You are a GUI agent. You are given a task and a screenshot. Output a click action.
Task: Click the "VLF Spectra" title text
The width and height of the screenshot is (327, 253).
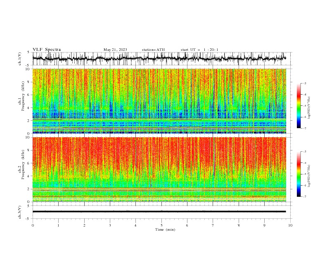pos(47,50)
